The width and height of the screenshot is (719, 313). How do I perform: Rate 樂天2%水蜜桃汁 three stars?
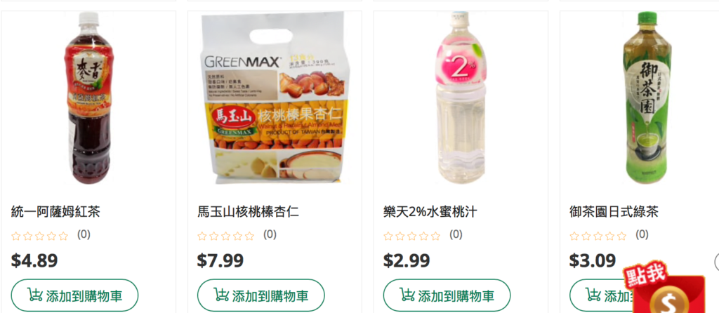pos(411,236)
